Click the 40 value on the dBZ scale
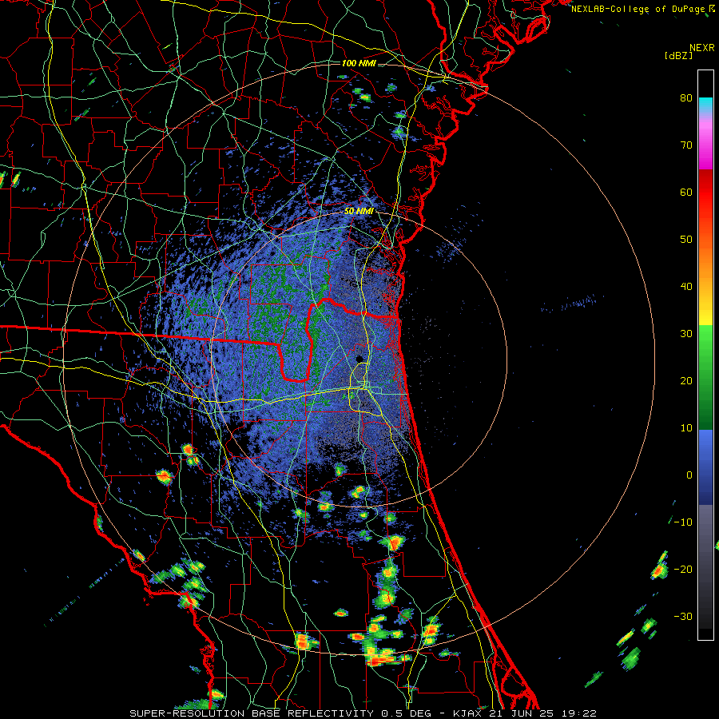 click(686, 287)
